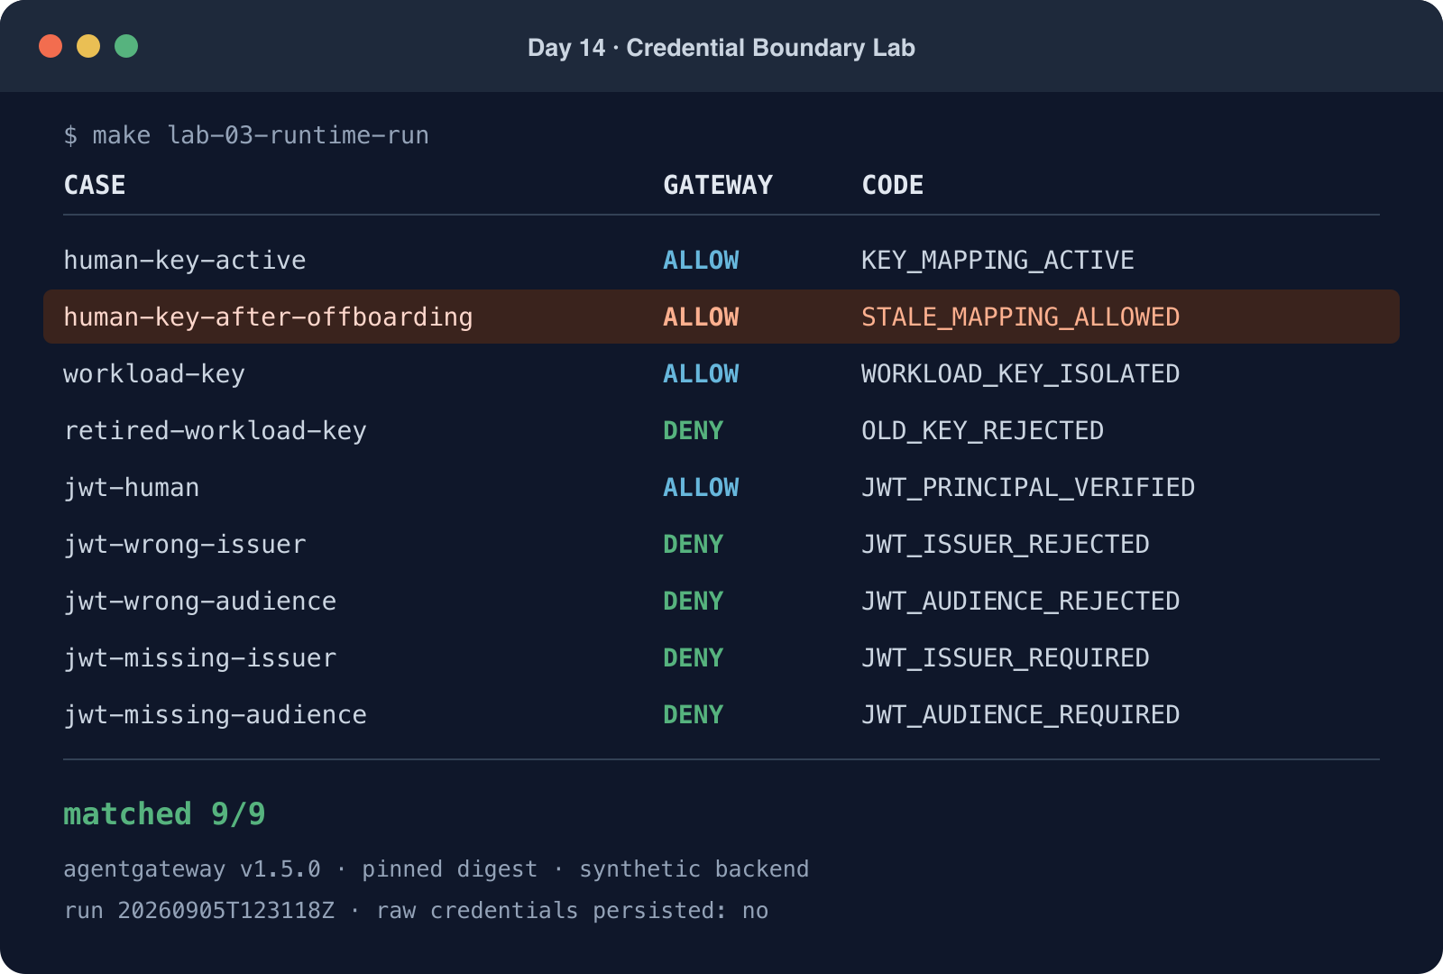Click the KEY_MAPPING_ACTIVE code
This screenshot has height=974, width=1443.
[x=997, y=261]
